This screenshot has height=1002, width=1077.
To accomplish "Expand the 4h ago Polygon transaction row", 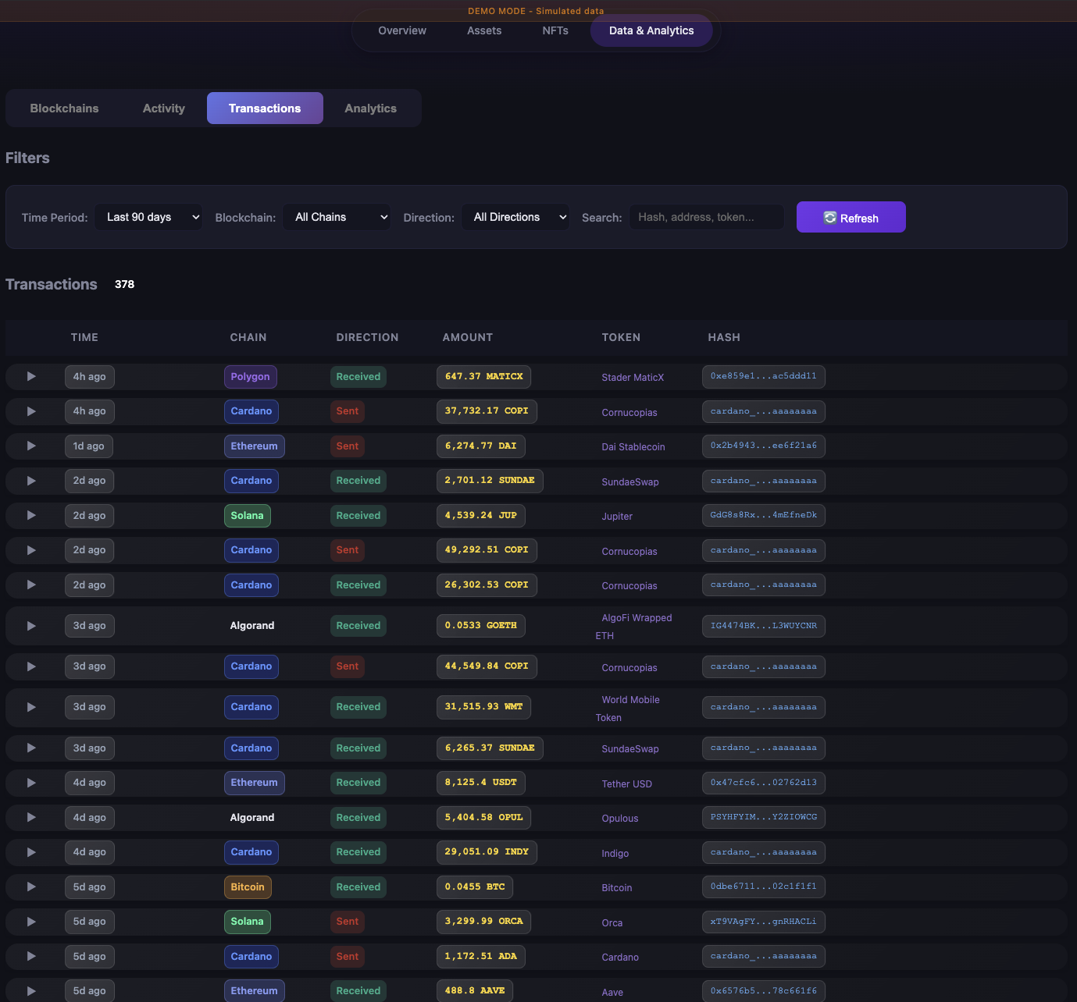I will [x=31, y=376].
